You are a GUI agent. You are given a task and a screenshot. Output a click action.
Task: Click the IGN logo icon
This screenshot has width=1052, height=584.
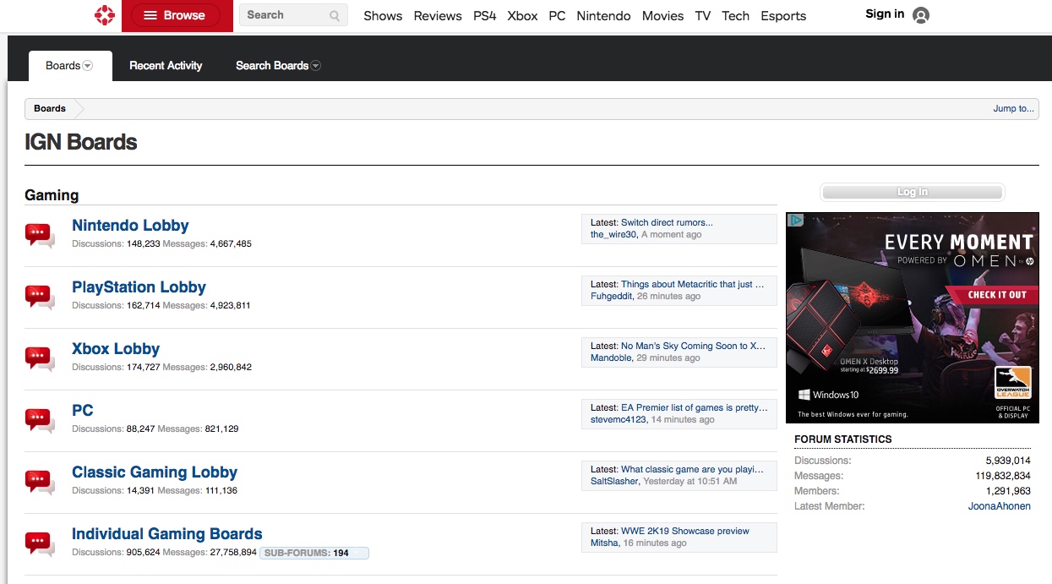(x=104, y=15)
